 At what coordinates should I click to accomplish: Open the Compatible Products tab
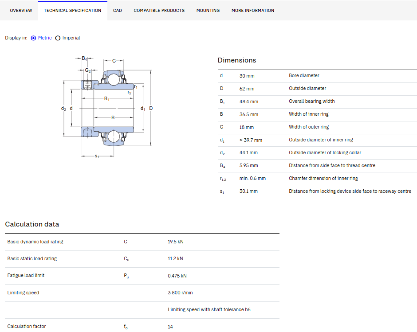159,10
